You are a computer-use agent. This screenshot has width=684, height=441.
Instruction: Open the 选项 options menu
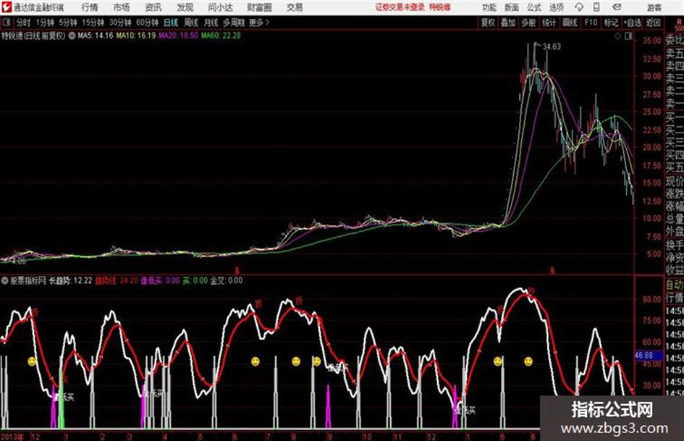(556, 7)
